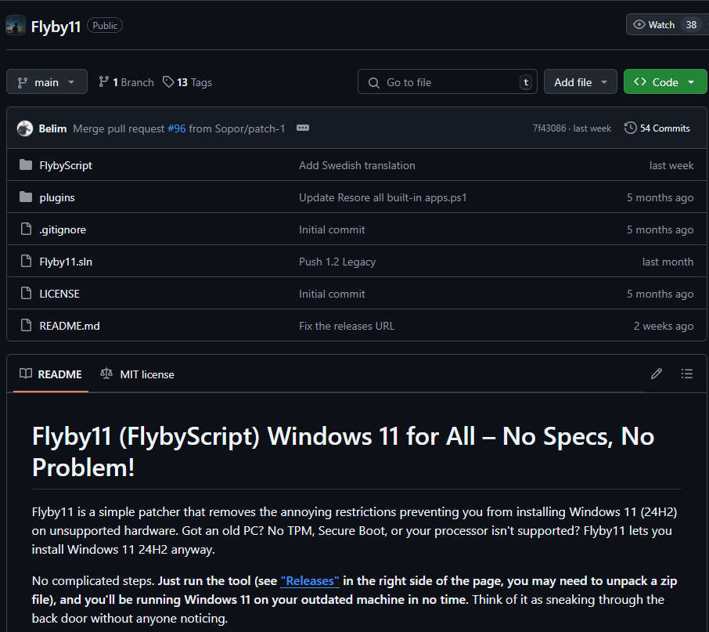Click the eye icon on the Watch button
Viewport: 709px width, 632px height.
point(639,24)
